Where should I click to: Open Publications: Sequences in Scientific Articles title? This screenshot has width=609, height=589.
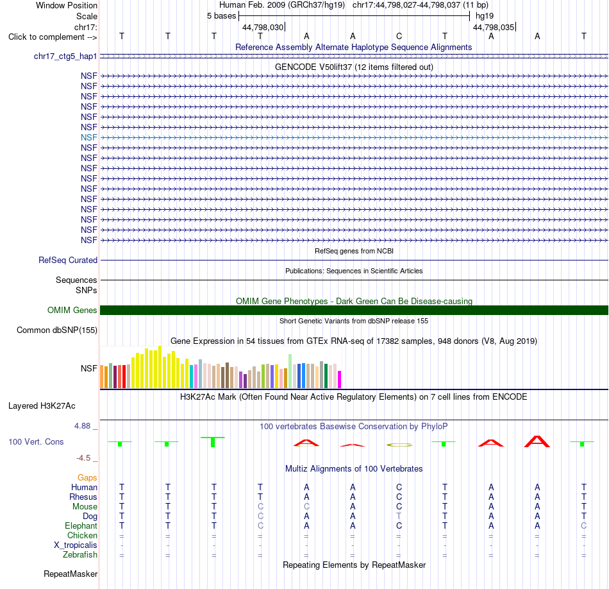tap(354, 271)
